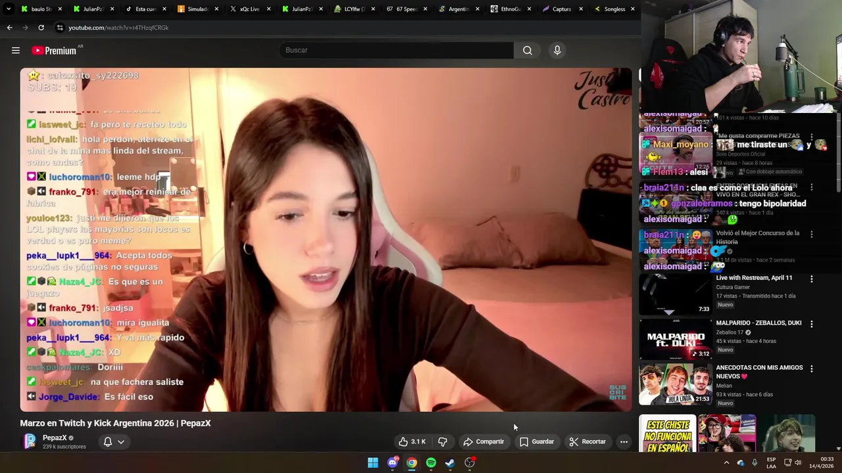Share the video via Compartir
Screen dimensions: 842x473
click(483, 441)
